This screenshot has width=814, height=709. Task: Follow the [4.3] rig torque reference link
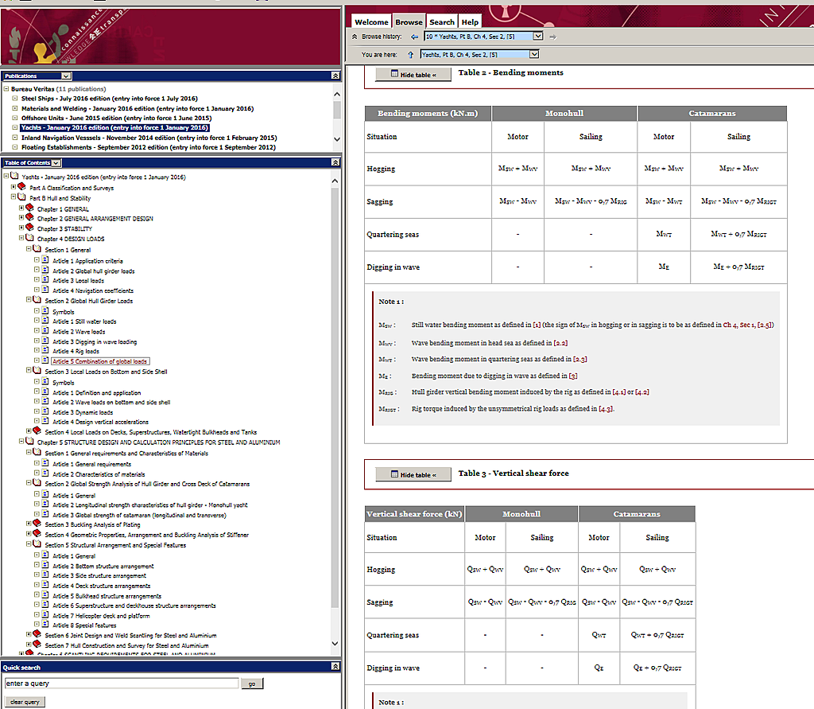[x=606, y=409]
